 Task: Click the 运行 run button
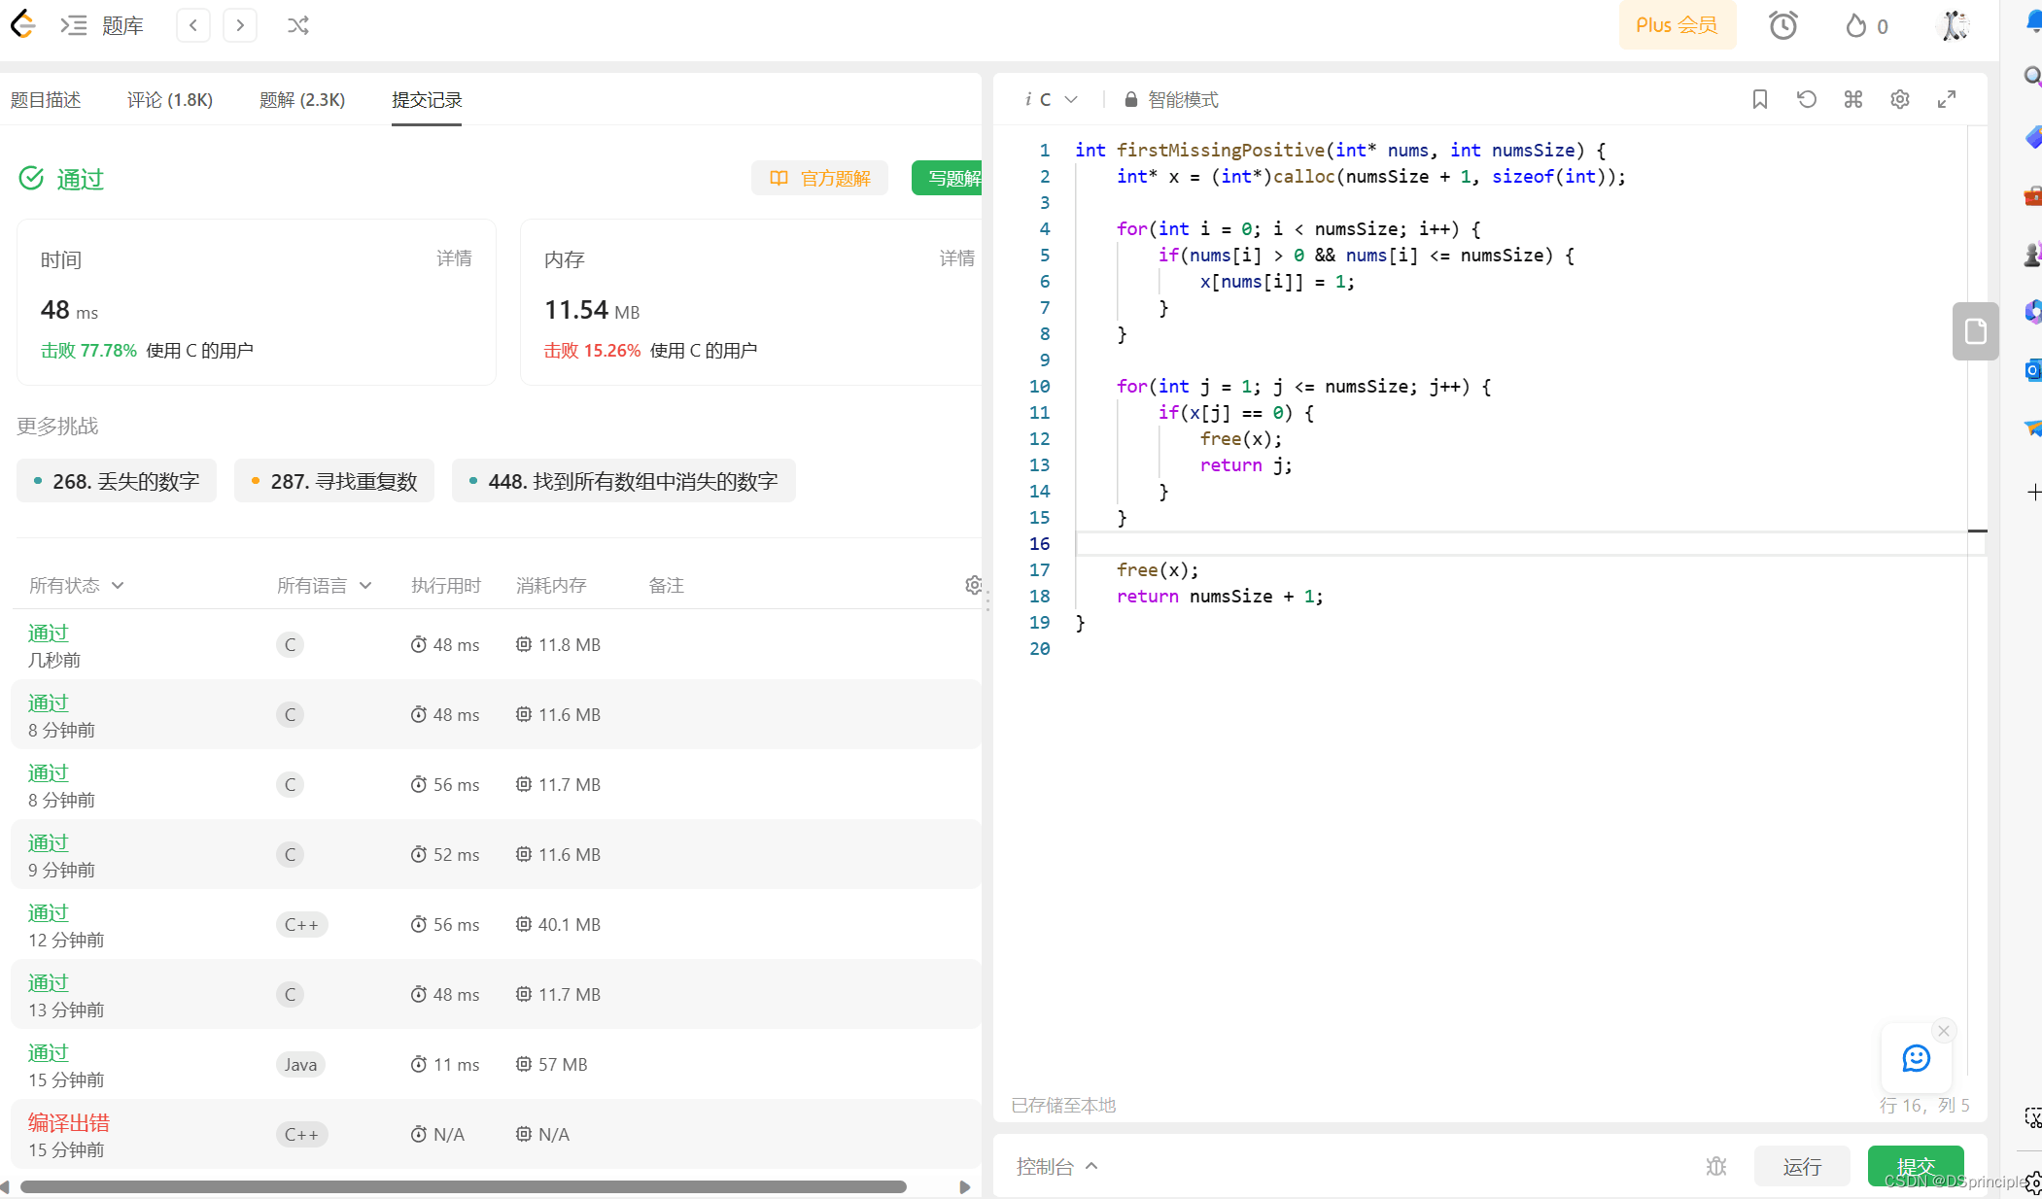point(1802,1166)
